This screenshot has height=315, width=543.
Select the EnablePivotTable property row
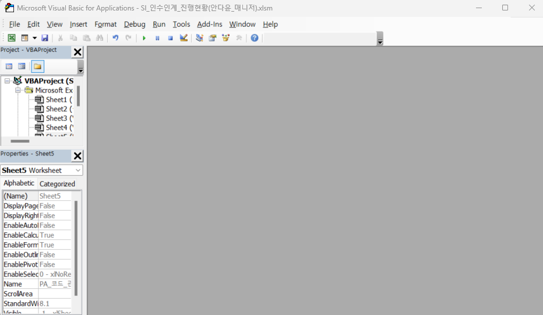37,264
